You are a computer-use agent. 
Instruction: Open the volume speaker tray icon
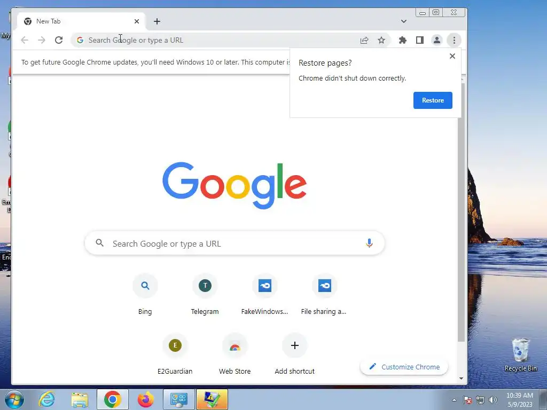click(493, 400)
